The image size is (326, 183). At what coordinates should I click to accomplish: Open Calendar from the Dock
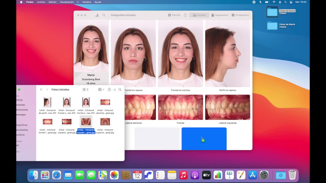pyautogui.click(x=137, y=175)
